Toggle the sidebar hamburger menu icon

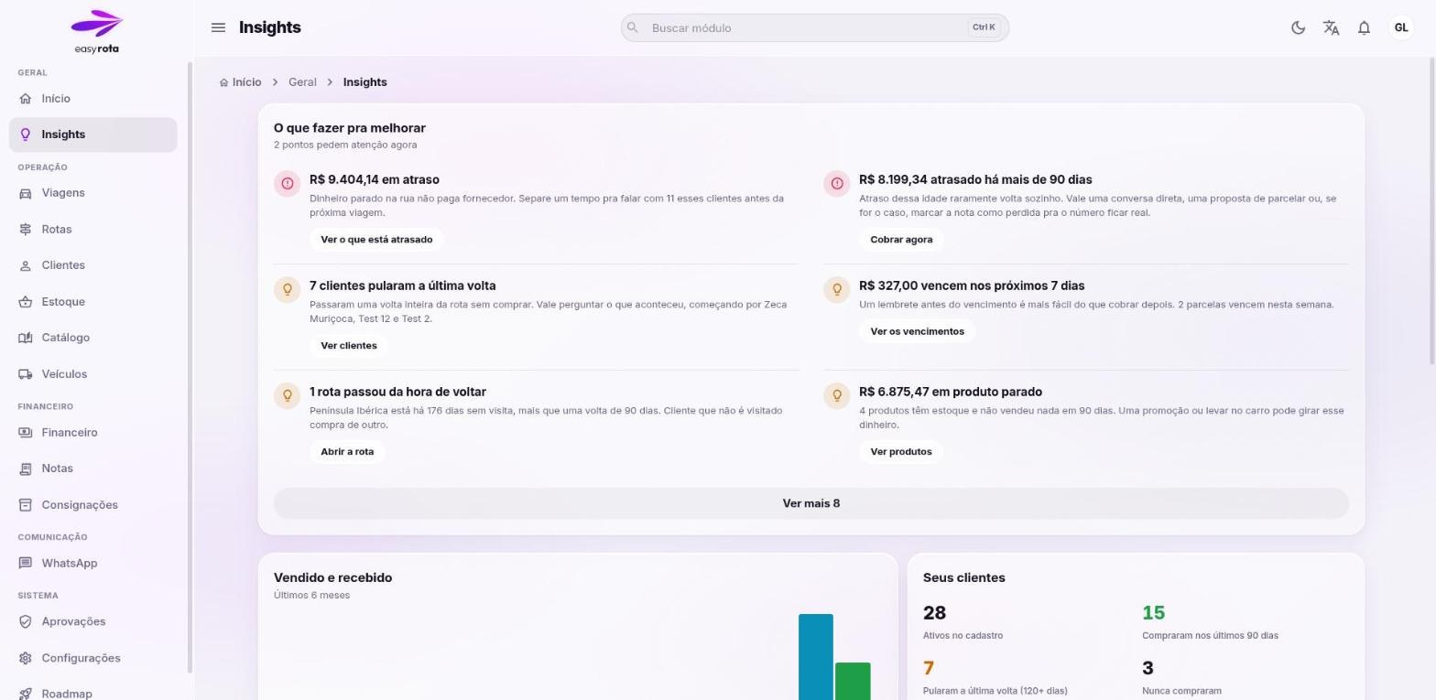click(x=218, y=27)
